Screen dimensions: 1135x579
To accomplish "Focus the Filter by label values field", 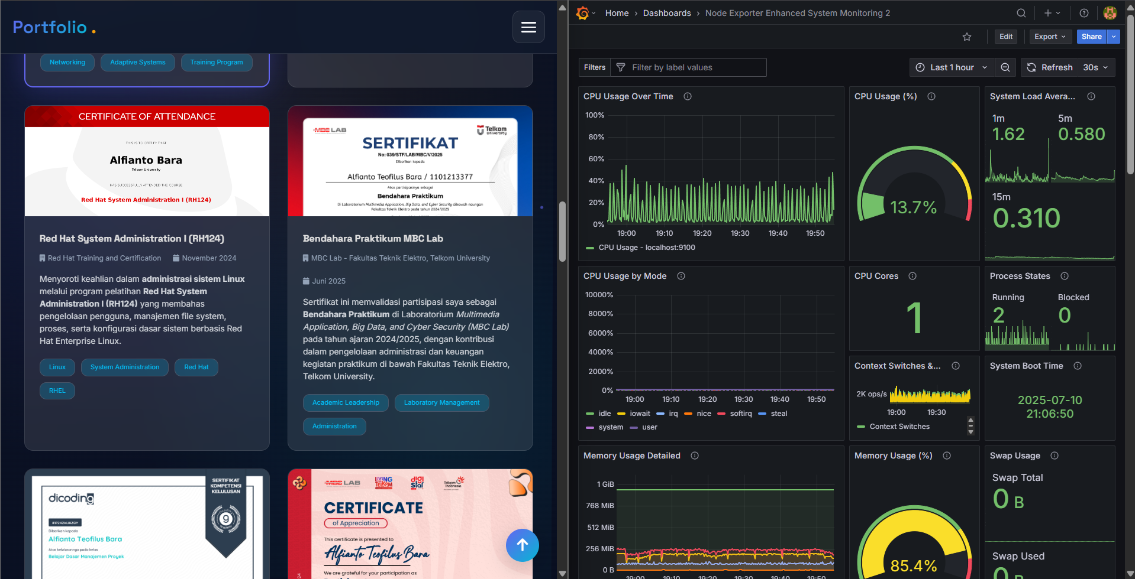I will [x=688, y=67].
